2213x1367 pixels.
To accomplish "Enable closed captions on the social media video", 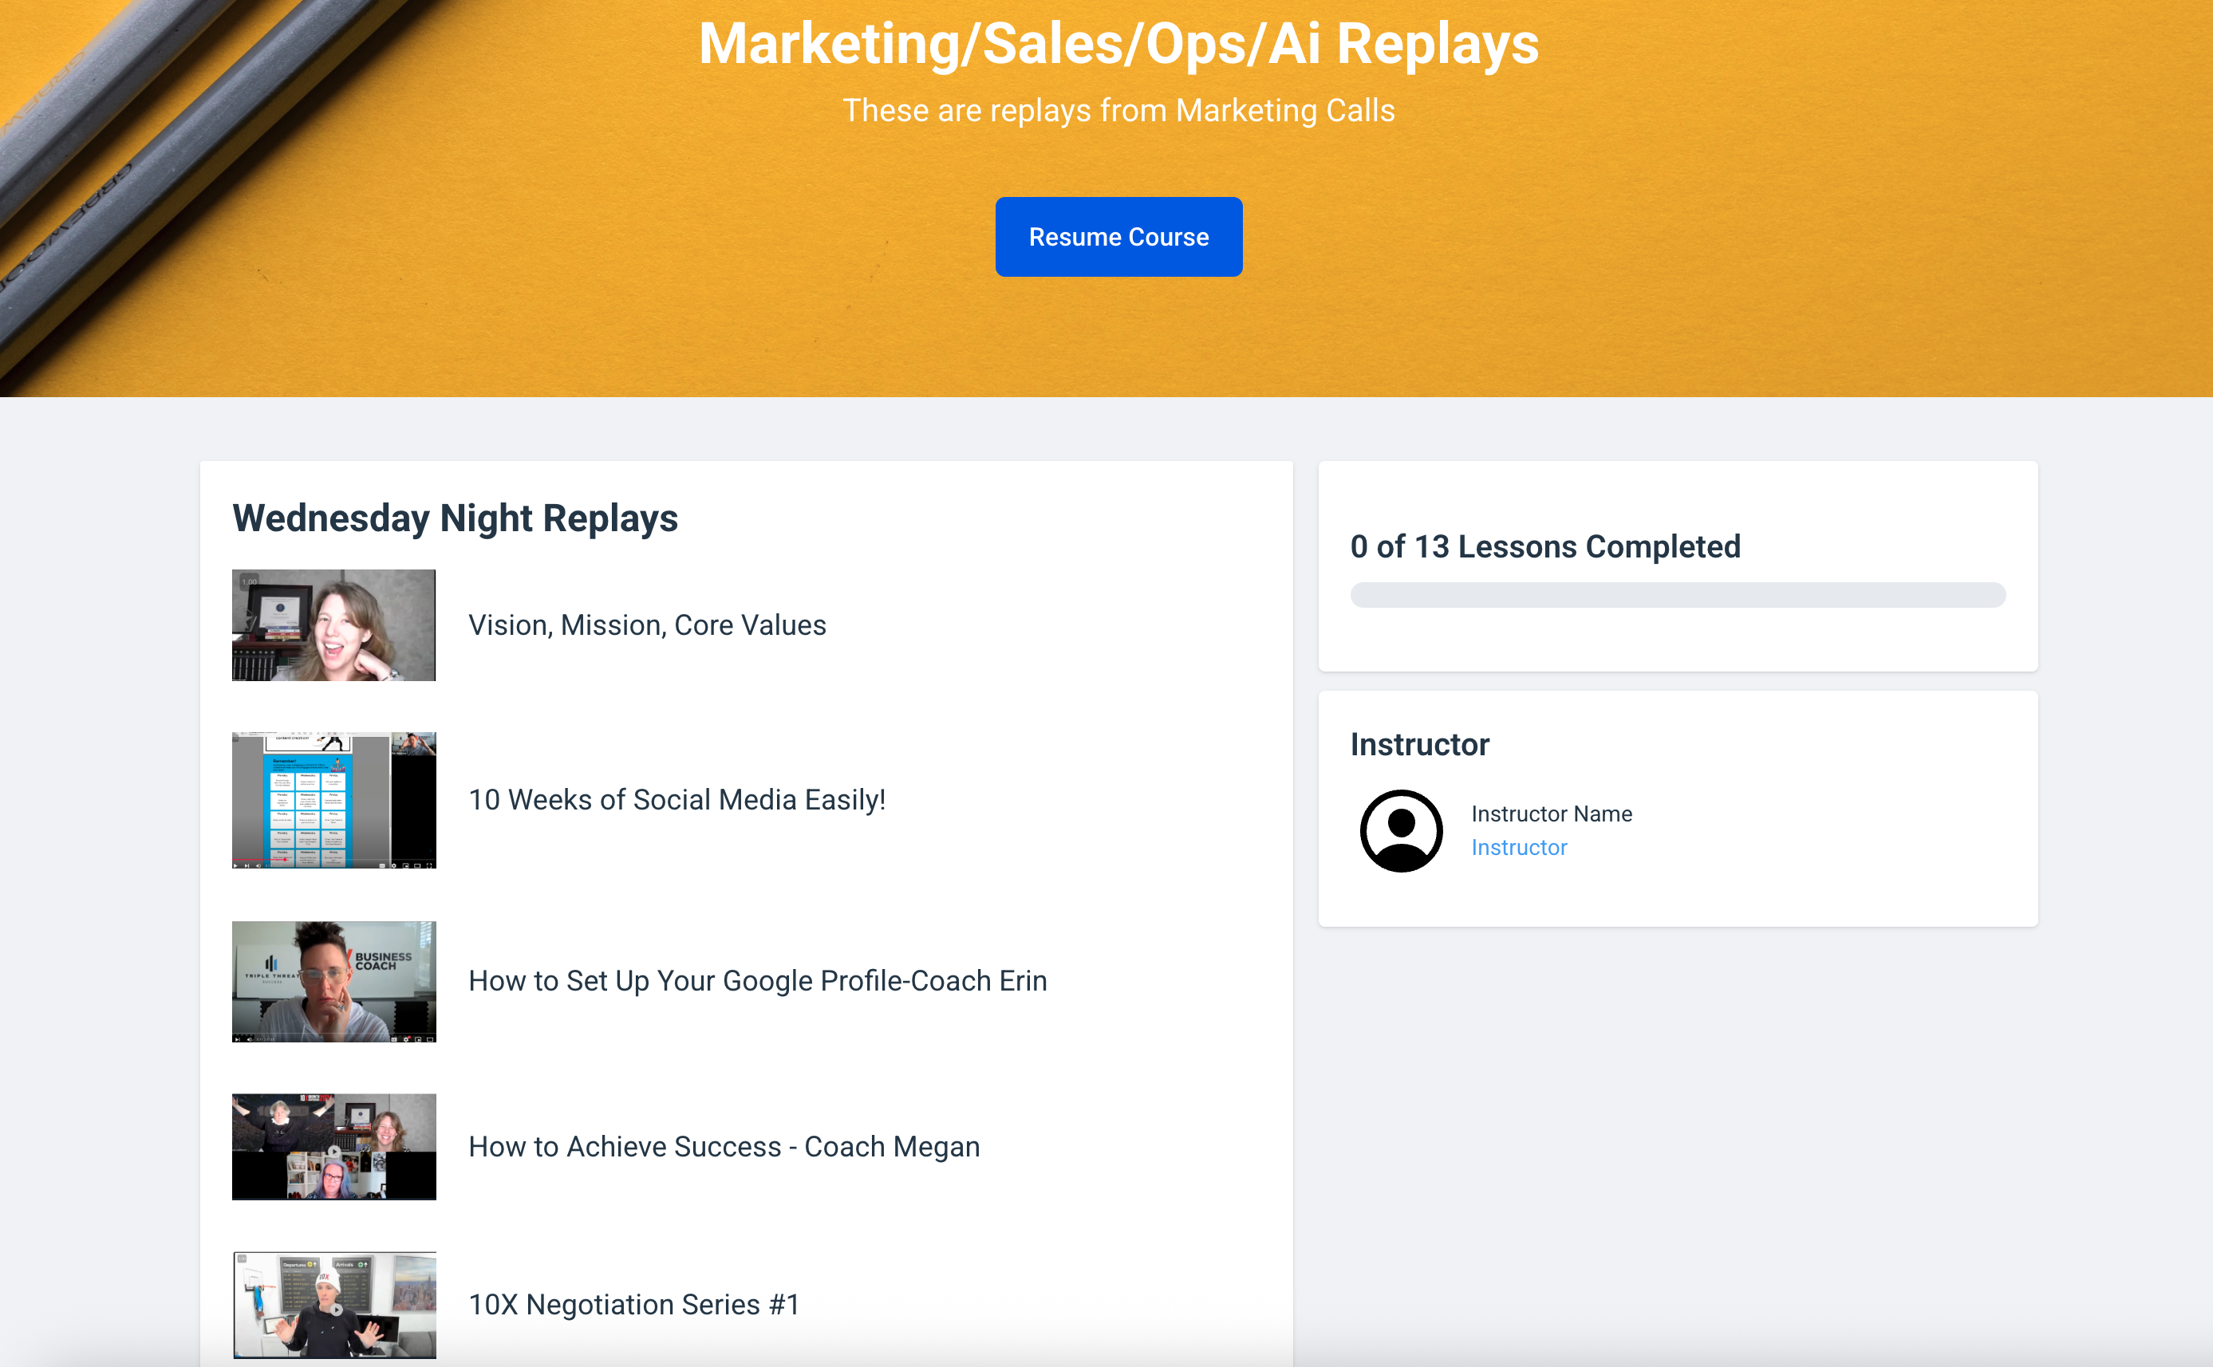I will [384, 866].
